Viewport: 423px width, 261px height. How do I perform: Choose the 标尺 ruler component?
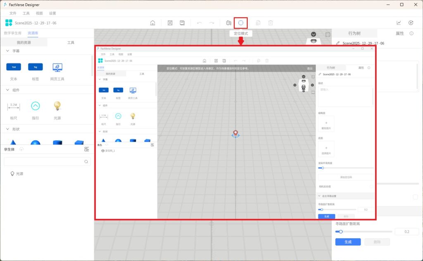(14, 106)
